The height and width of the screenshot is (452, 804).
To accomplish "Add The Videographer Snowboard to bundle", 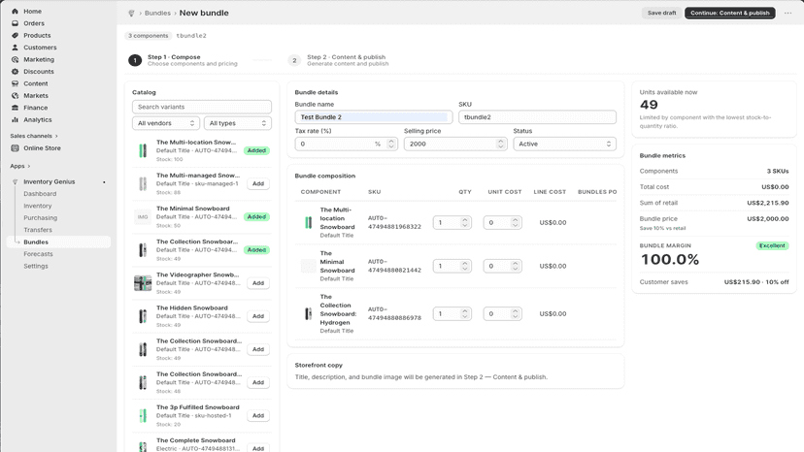I will click(258, 283).
